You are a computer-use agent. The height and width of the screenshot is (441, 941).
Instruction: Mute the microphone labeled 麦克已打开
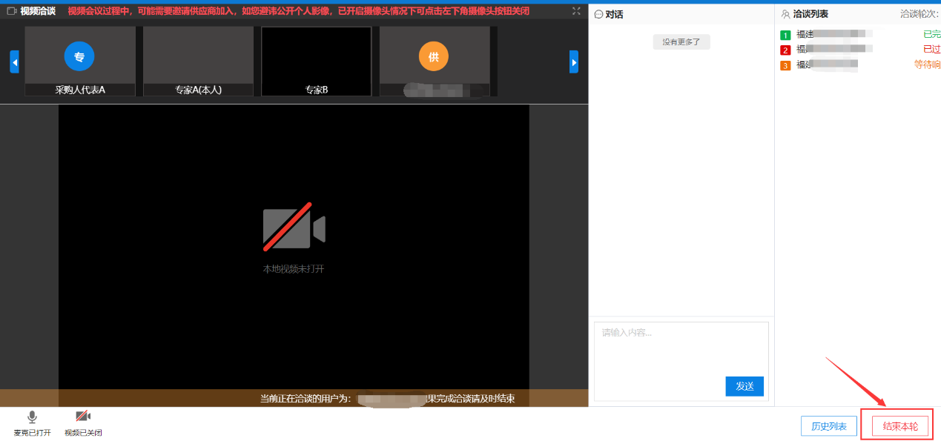point(32,423)
